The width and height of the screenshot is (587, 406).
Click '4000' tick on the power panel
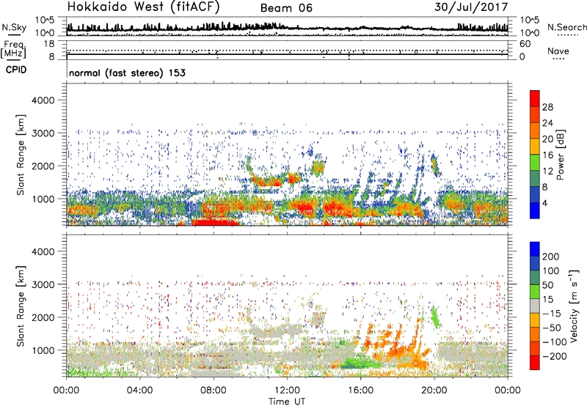43,100
